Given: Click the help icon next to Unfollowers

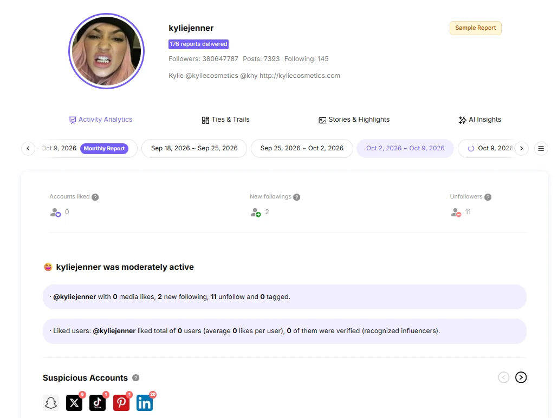Looking at the screenshot, I should pos(488,197).
